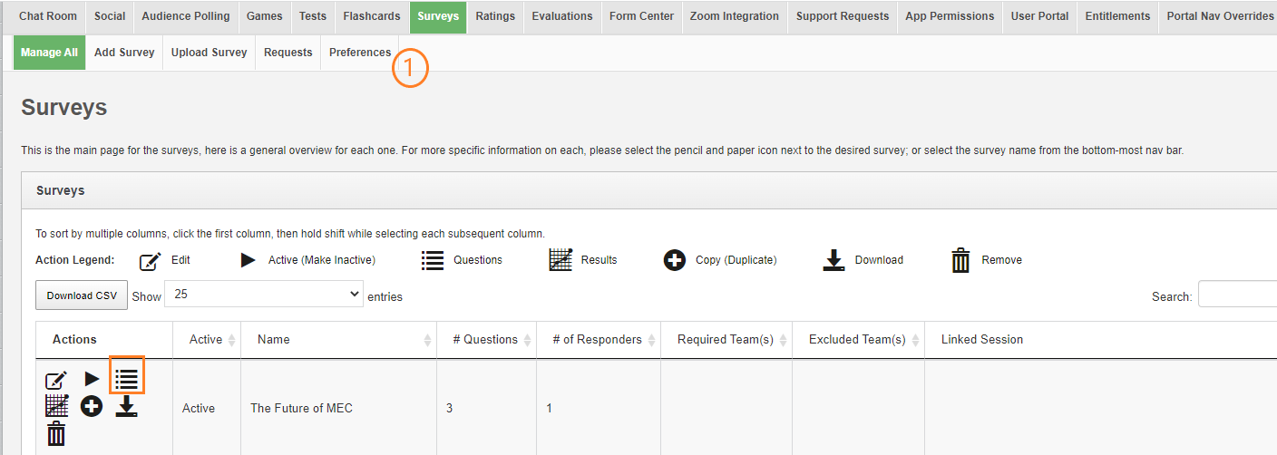Remove survey using the trash can icon
Screen dimensions: 1277x455
(56, 433)
